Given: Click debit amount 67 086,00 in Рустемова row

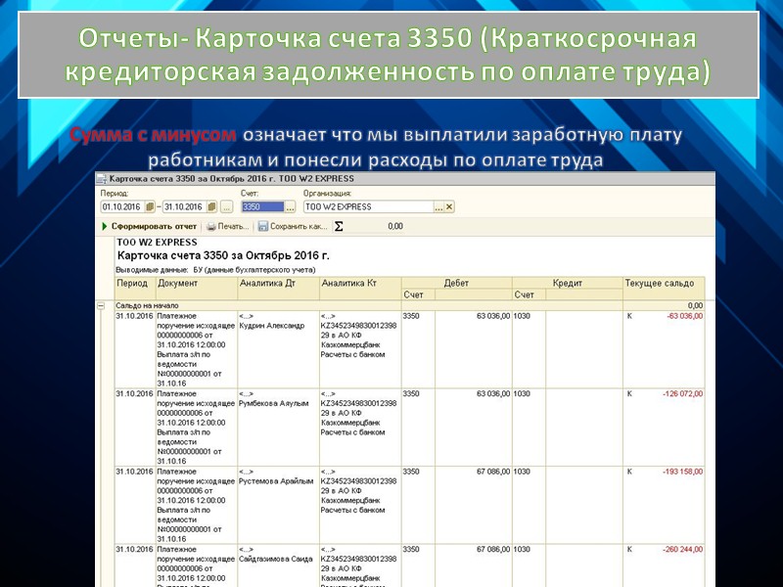Looking at the screenshot, I should [493, 472].
